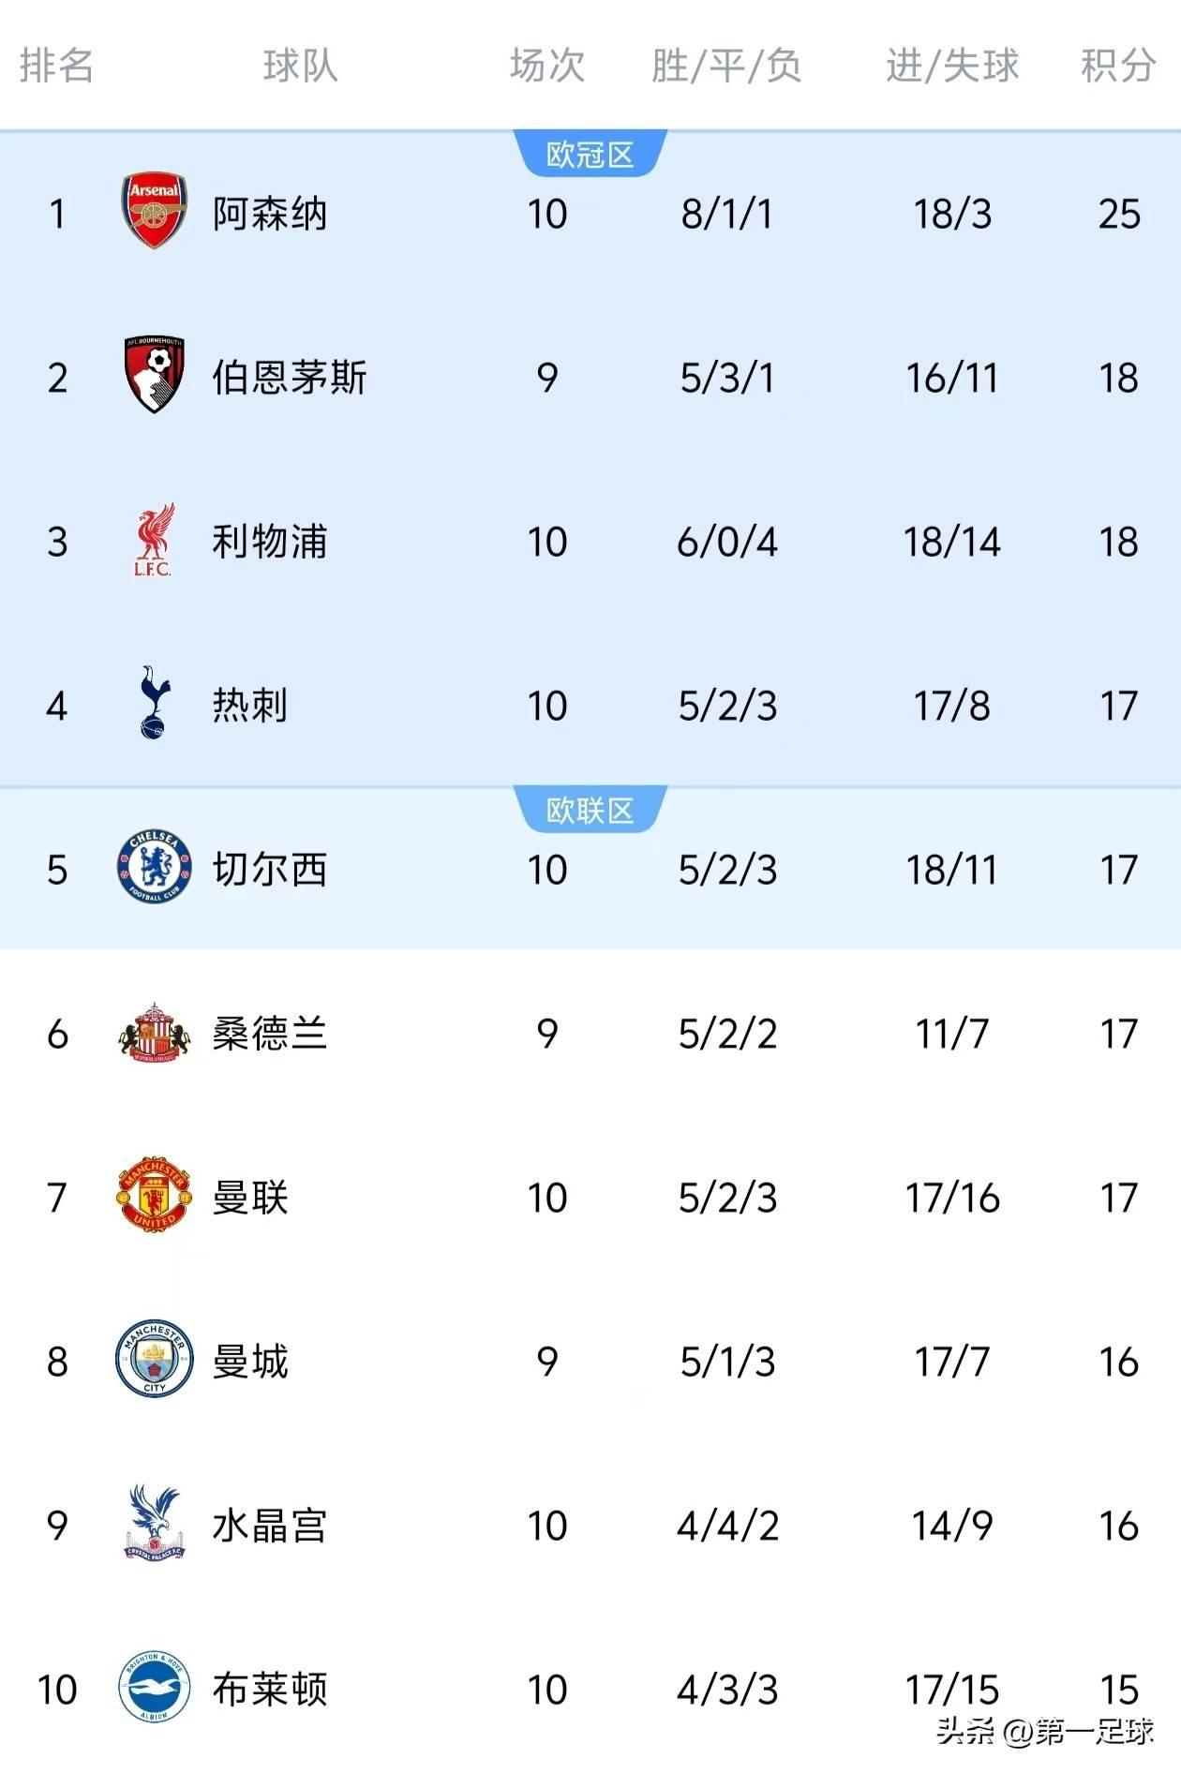Select the 场次 column header
1181x1773 pixels.
547,66
